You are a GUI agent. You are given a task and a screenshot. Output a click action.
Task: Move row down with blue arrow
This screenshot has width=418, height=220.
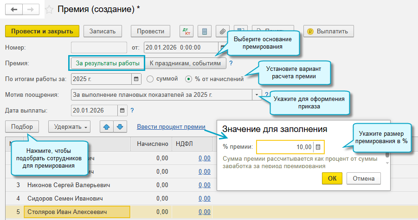point(119,126)
